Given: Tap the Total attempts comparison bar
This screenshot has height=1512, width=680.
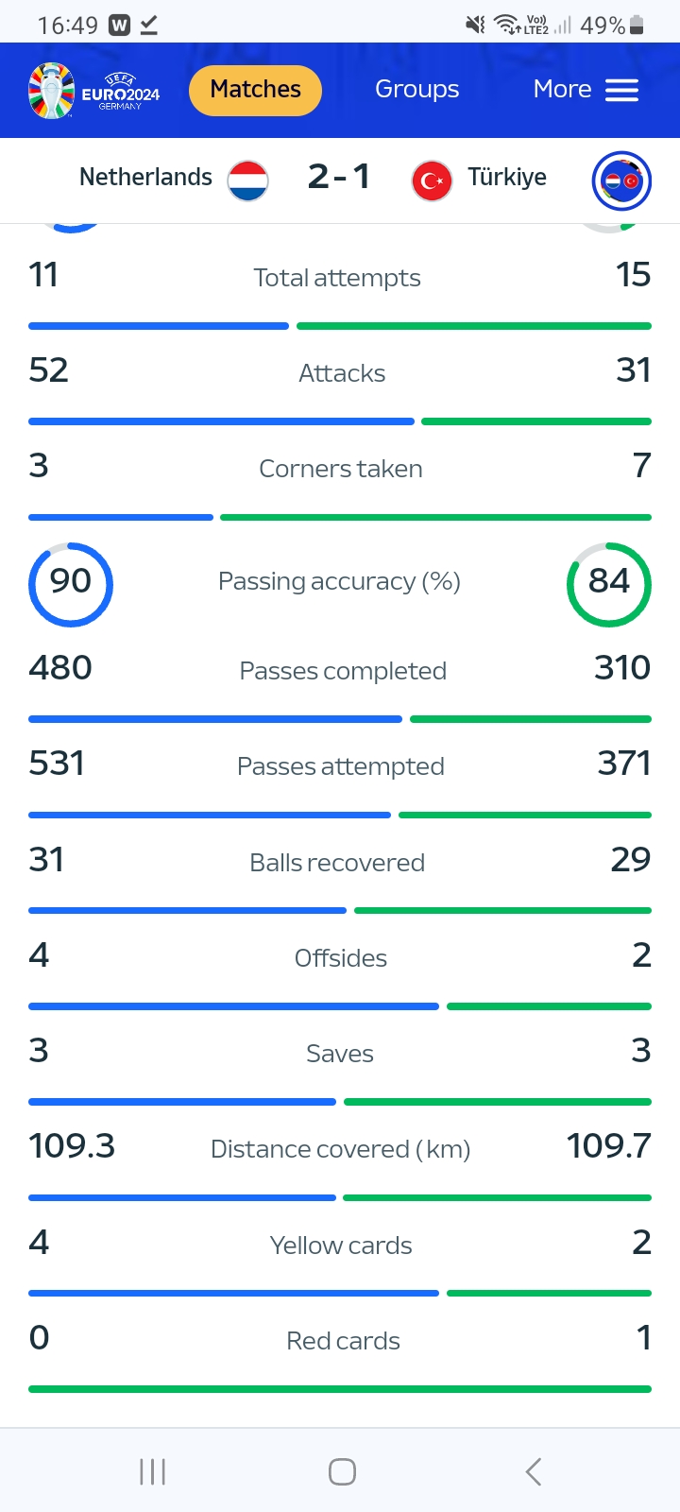Looking at the screenshot, I should click(340, 326).
